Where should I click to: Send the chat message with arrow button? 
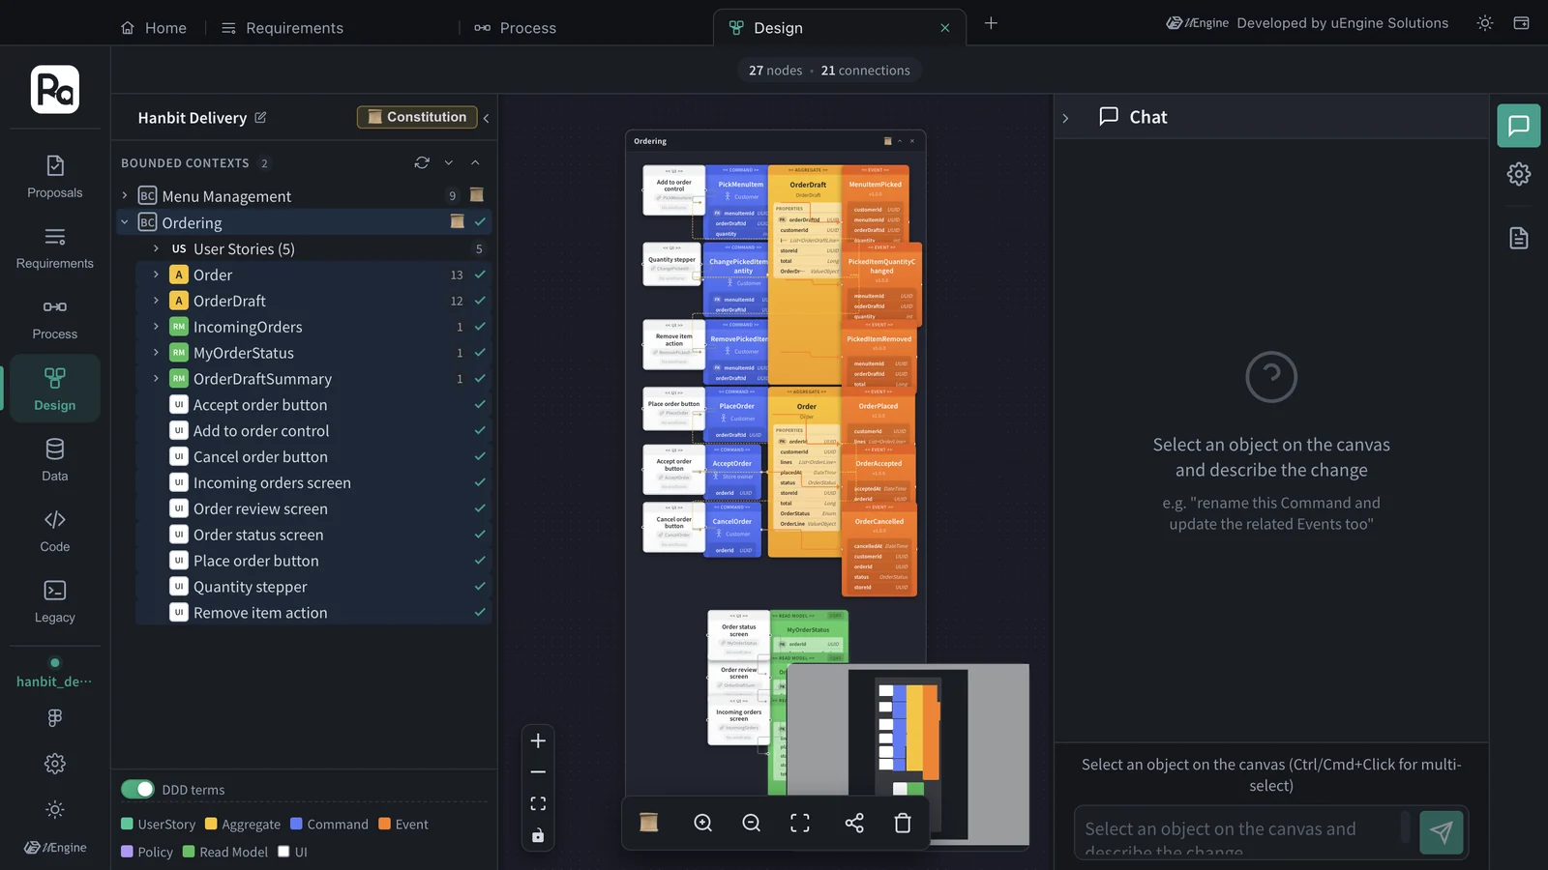[x=1442, y=832]
